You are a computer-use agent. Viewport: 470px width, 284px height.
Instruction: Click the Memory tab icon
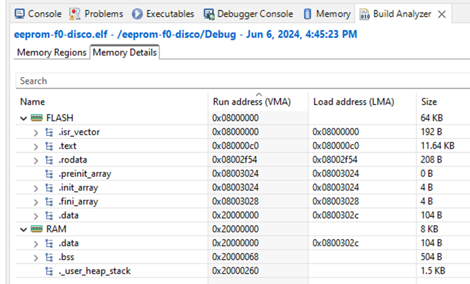click(x=308, y=14)
